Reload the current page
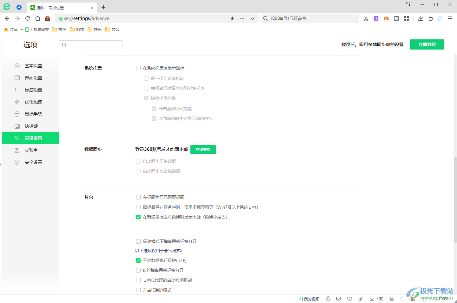Screen dimensions: 457x303 pyautogui.click(x=28, y=18)
